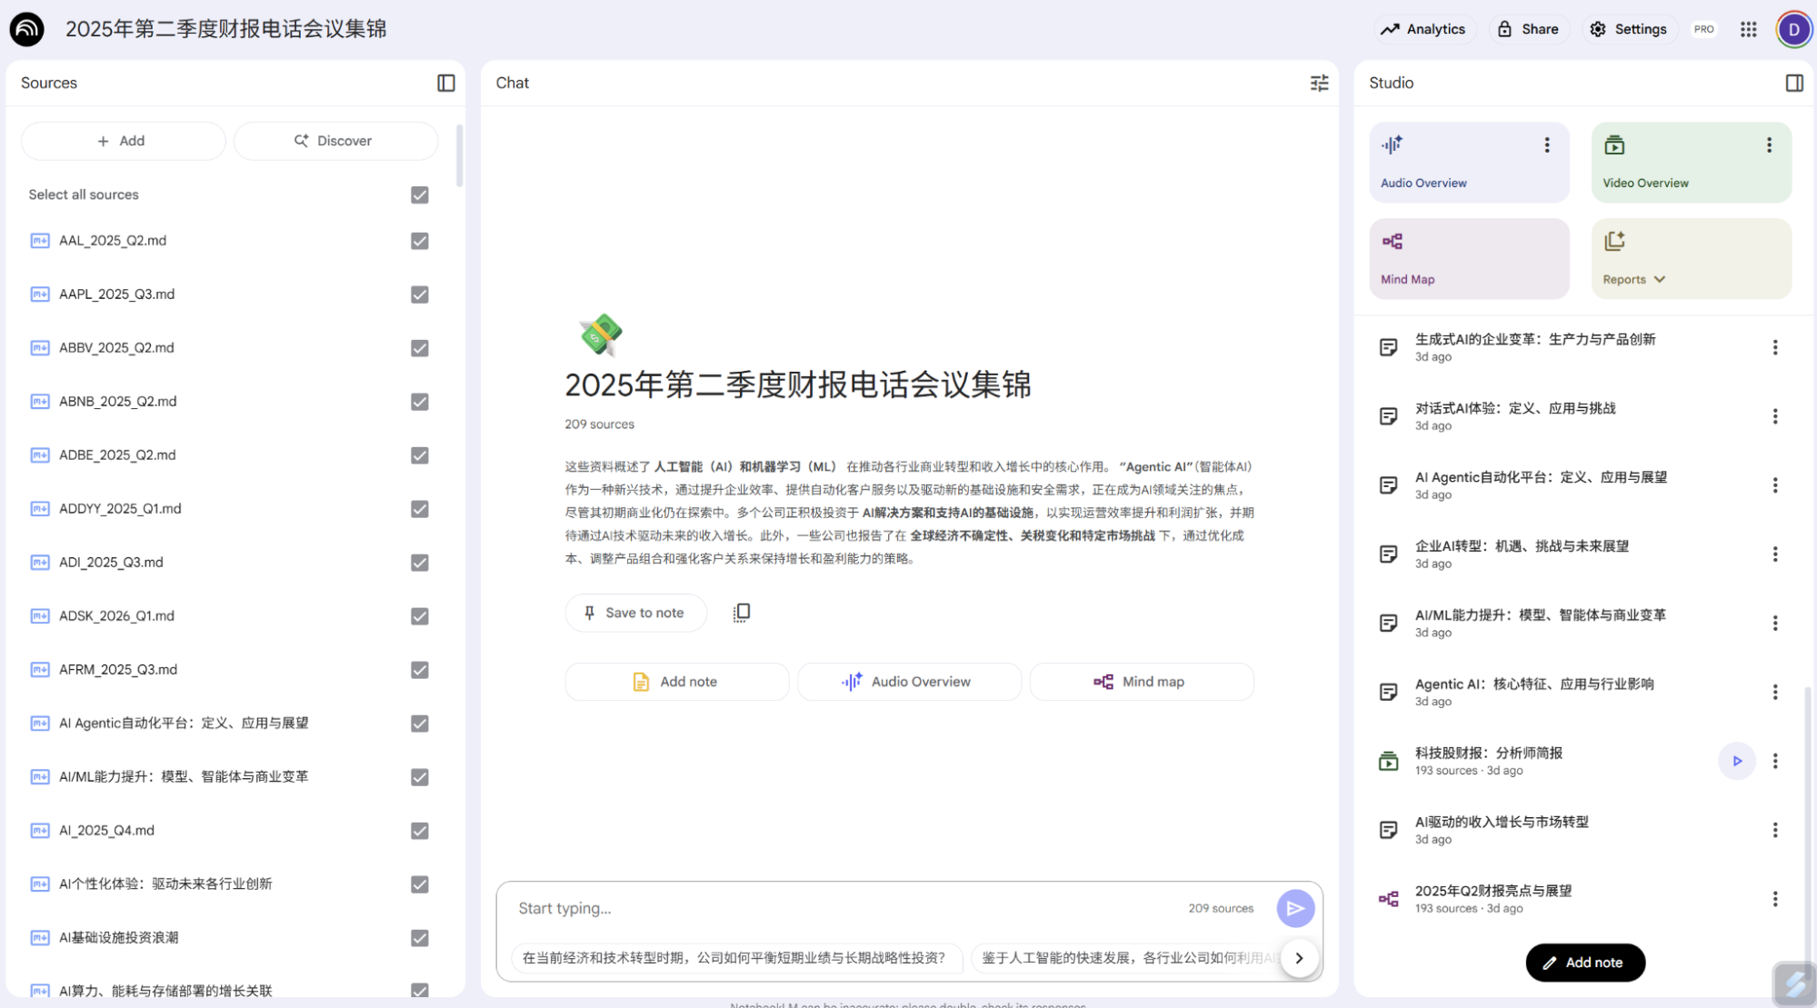The height and width of the screenshot is (1008, 1817).
Task: Play 科技股财报 video overview
Action: tap(1736, 761)
